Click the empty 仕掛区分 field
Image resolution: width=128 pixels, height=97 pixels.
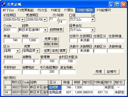(x=100, y=41)
